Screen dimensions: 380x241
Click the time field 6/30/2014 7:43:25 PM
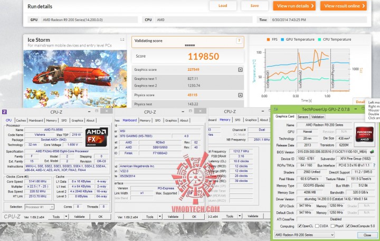[x=318, y=20]
